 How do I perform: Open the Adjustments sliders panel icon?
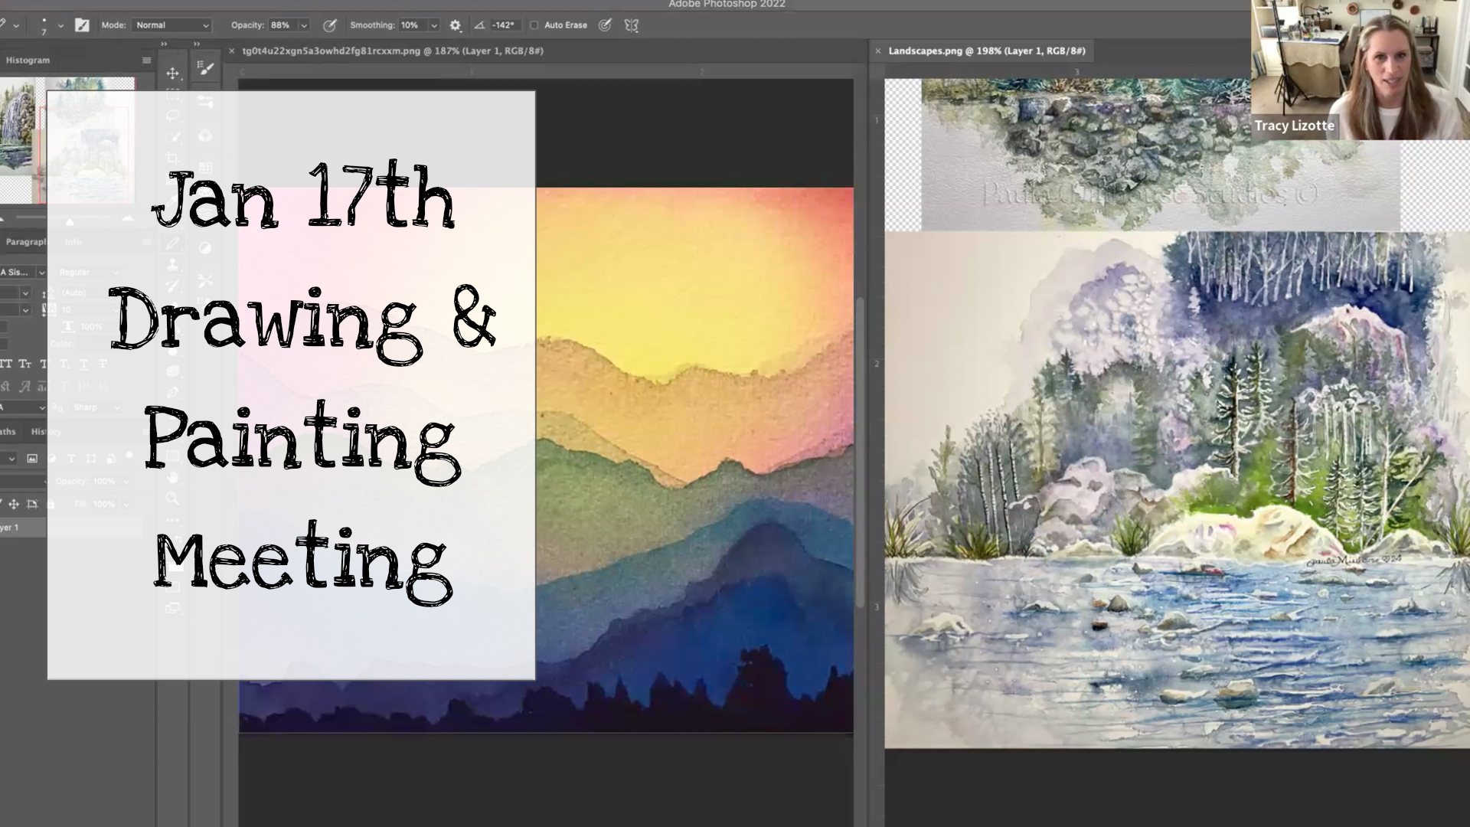pos(205,101)
